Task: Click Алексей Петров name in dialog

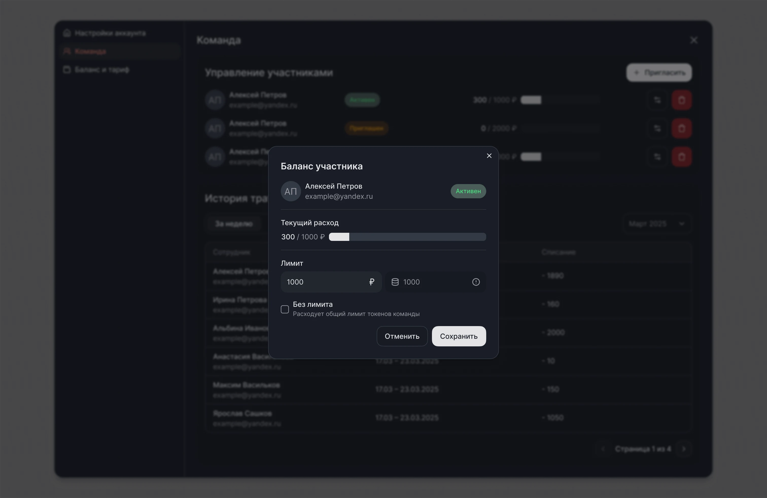Action: tap(334, 186)
